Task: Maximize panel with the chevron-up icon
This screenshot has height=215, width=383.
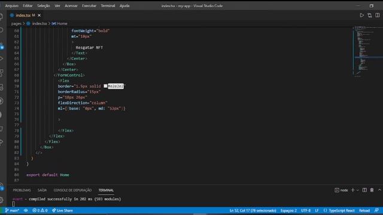Action: pyautogui.click(x=379, y=190)
